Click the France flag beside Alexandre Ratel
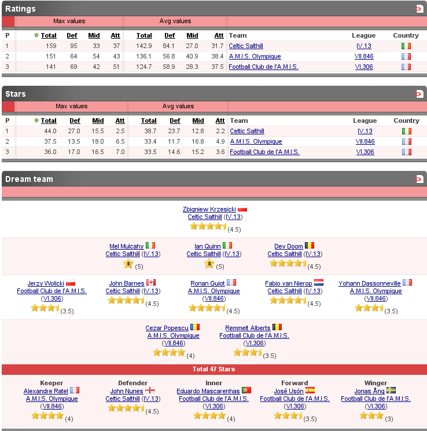 [75, 390]
